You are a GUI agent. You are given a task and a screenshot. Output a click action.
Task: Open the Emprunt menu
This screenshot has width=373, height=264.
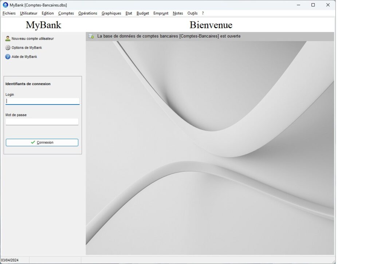click(161, 13)
